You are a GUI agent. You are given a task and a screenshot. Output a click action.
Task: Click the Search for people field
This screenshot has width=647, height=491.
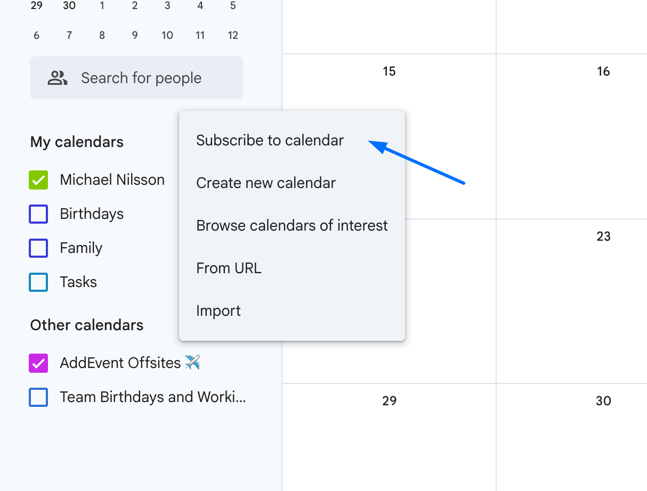(141, 78)
